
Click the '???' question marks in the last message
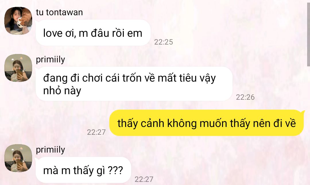115,170
